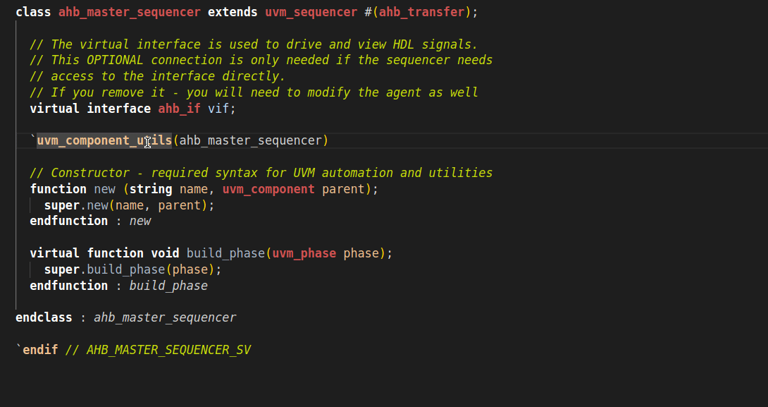Click the super.new call
Image resolution: width=768 pixels, height=407 pixels.
coord(88,205)
